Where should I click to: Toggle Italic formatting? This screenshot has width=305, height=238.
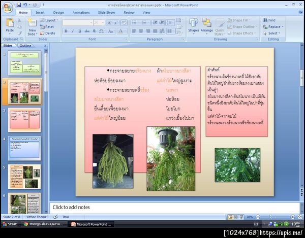pyautogui.click(x=73, y=31)
